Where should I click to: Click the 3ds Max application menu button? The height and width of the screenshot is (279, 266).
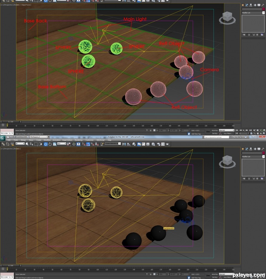point(2,138)
